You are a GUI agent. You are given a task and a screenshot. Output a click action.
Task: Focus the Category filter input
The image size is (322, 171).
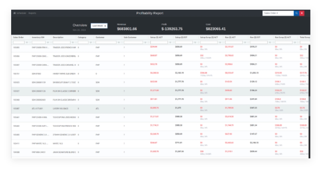83,42
